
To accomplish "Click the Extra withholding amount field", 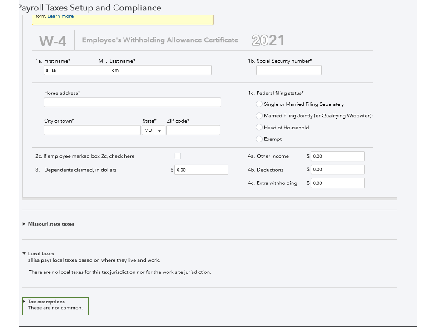I will tap(338, 183).
